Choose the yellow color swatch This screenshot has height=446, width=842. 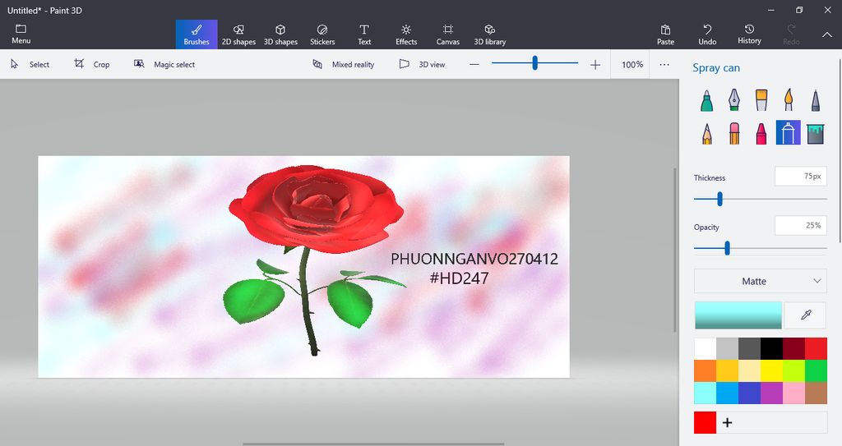(x=771, y=371)
